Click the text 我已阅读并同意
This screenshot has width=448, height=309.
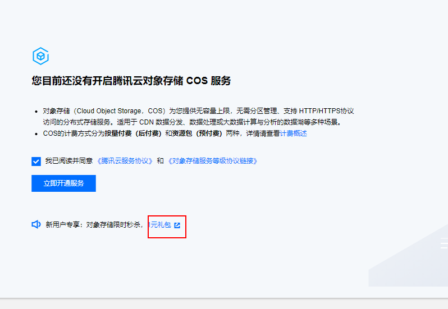click(x=69, y=161)
